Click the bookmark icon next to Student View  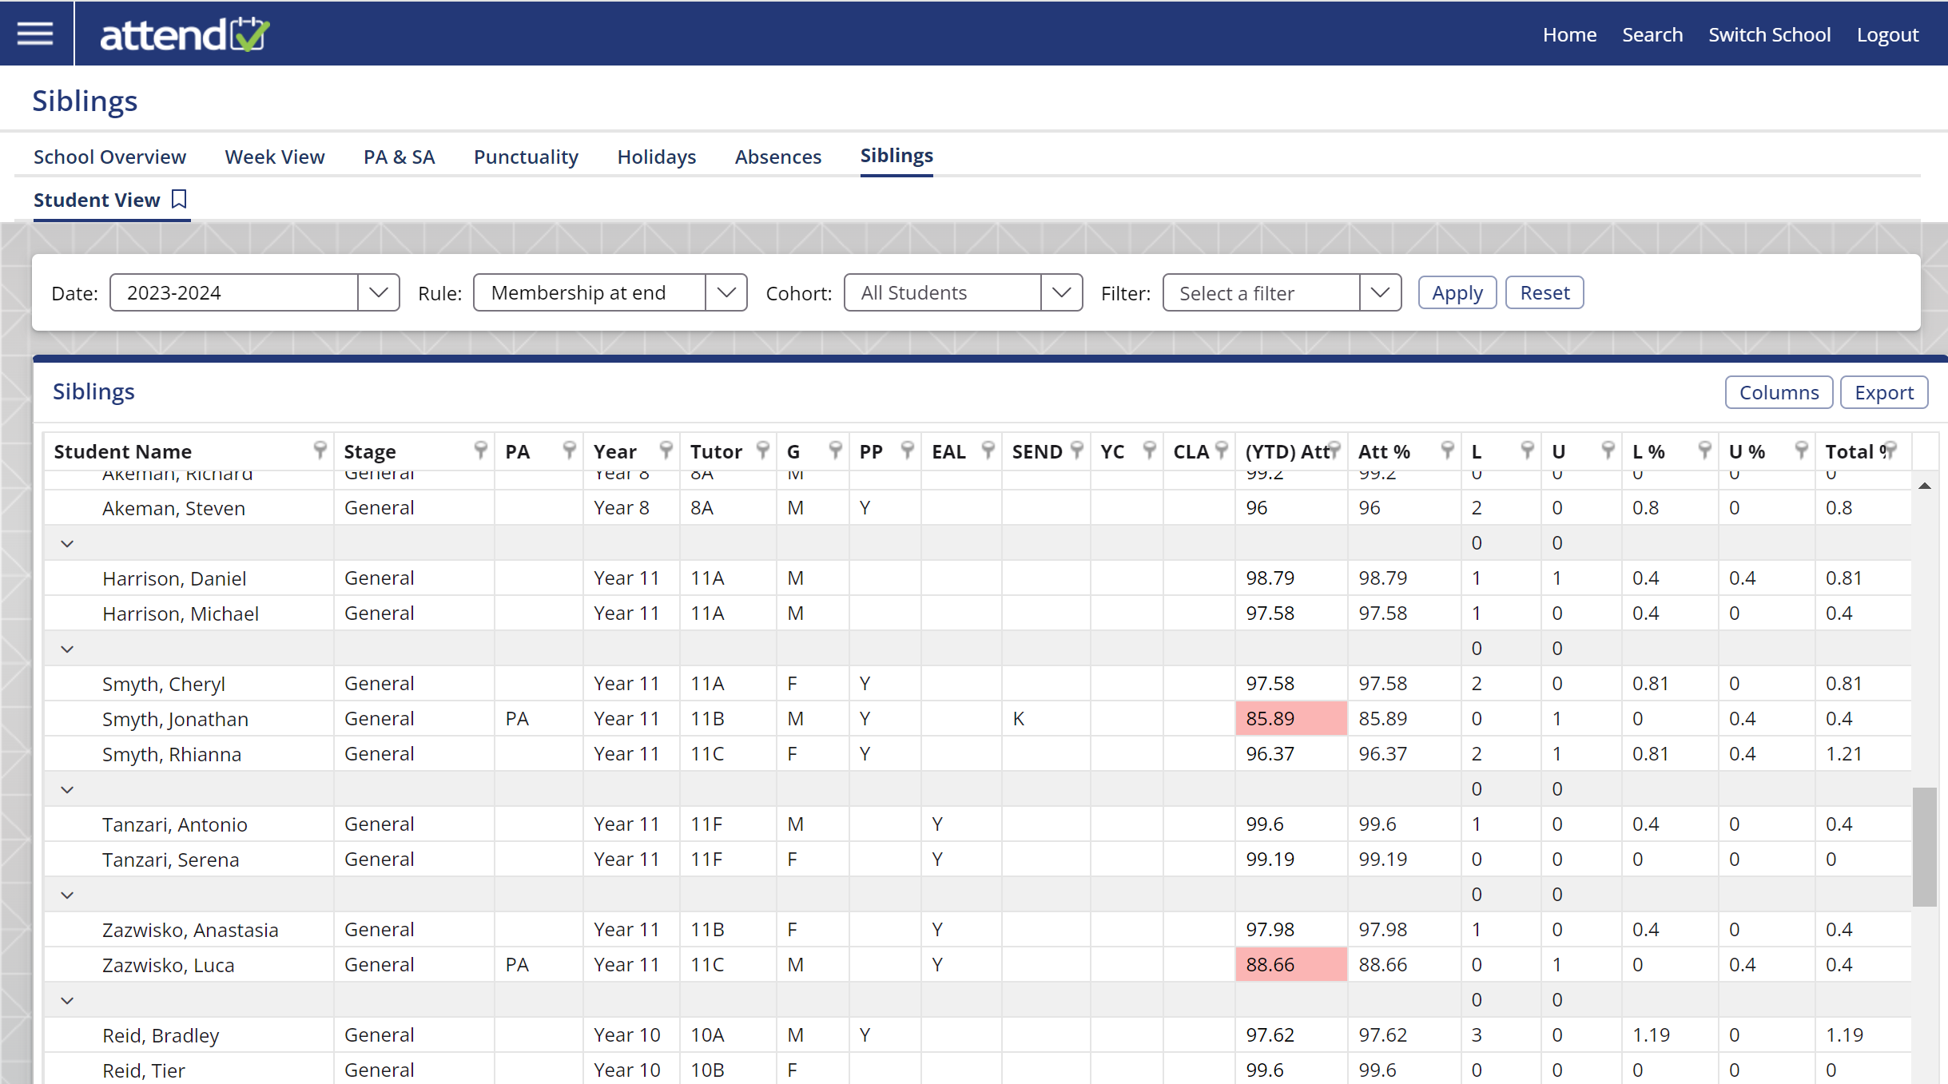click(x=181, y=197)
